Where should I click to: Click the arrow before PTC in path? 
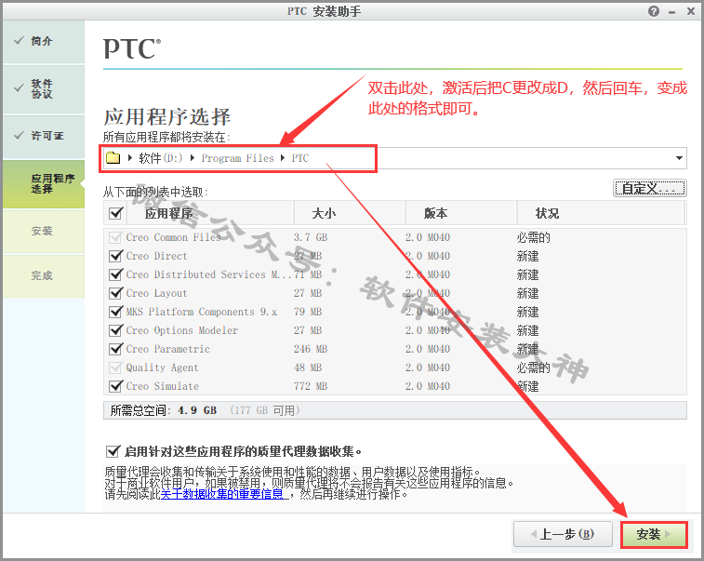pos(283,157)
